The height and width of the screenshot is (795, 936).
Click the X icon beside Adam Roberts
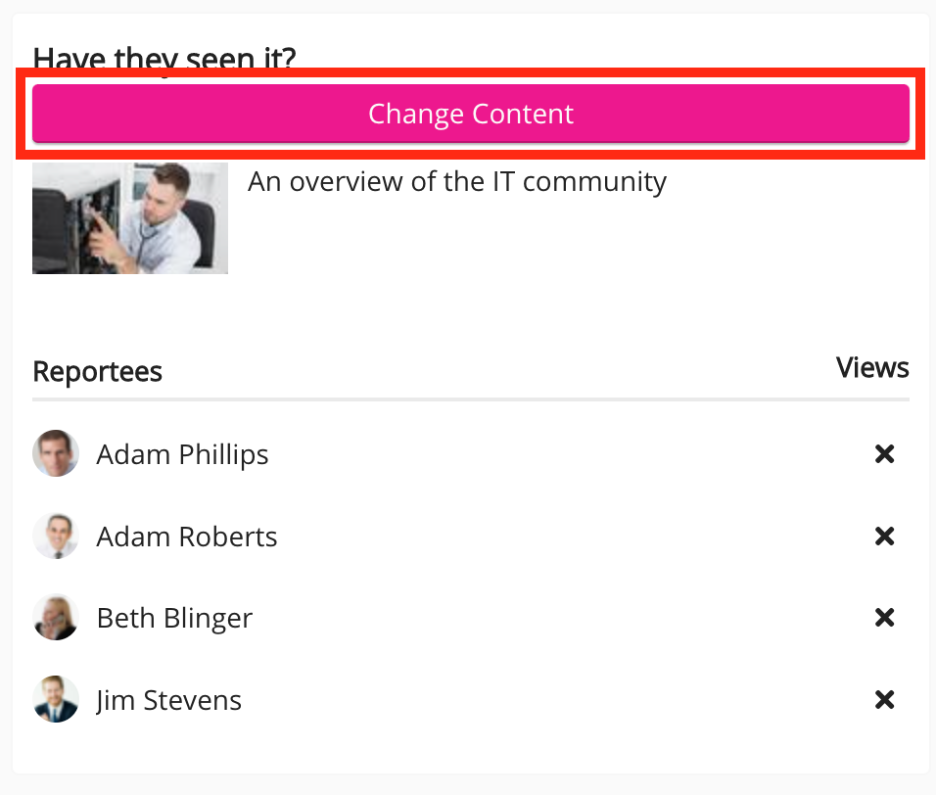point(884,537)
